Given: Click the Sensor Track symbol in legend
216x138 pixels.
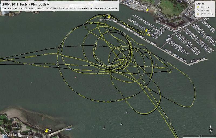Looking at the screenshot, I should 198,14.
